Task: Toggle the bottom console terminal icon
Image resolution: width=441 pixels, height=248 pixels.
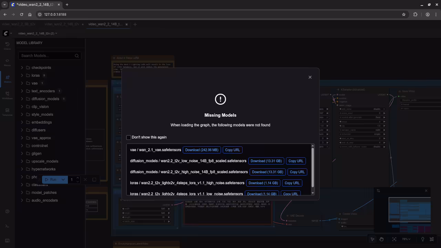Action: (7, 226)
